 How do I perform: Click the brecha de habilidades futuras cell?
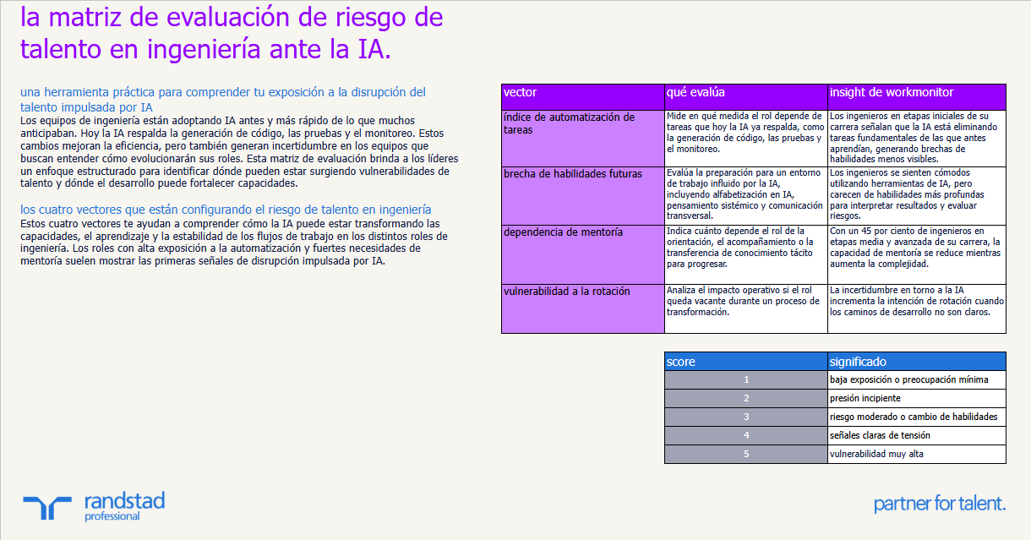coord(581,195)
